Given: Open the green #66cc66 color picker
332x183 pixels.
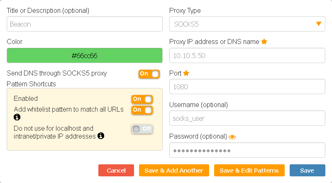Looking at the screenshot, I should click(85, 56).
